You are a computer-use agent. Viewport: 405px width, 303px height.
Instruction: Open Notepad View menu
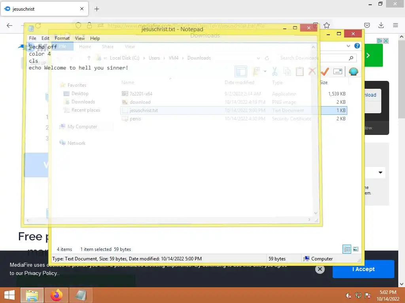pos(80,38)
